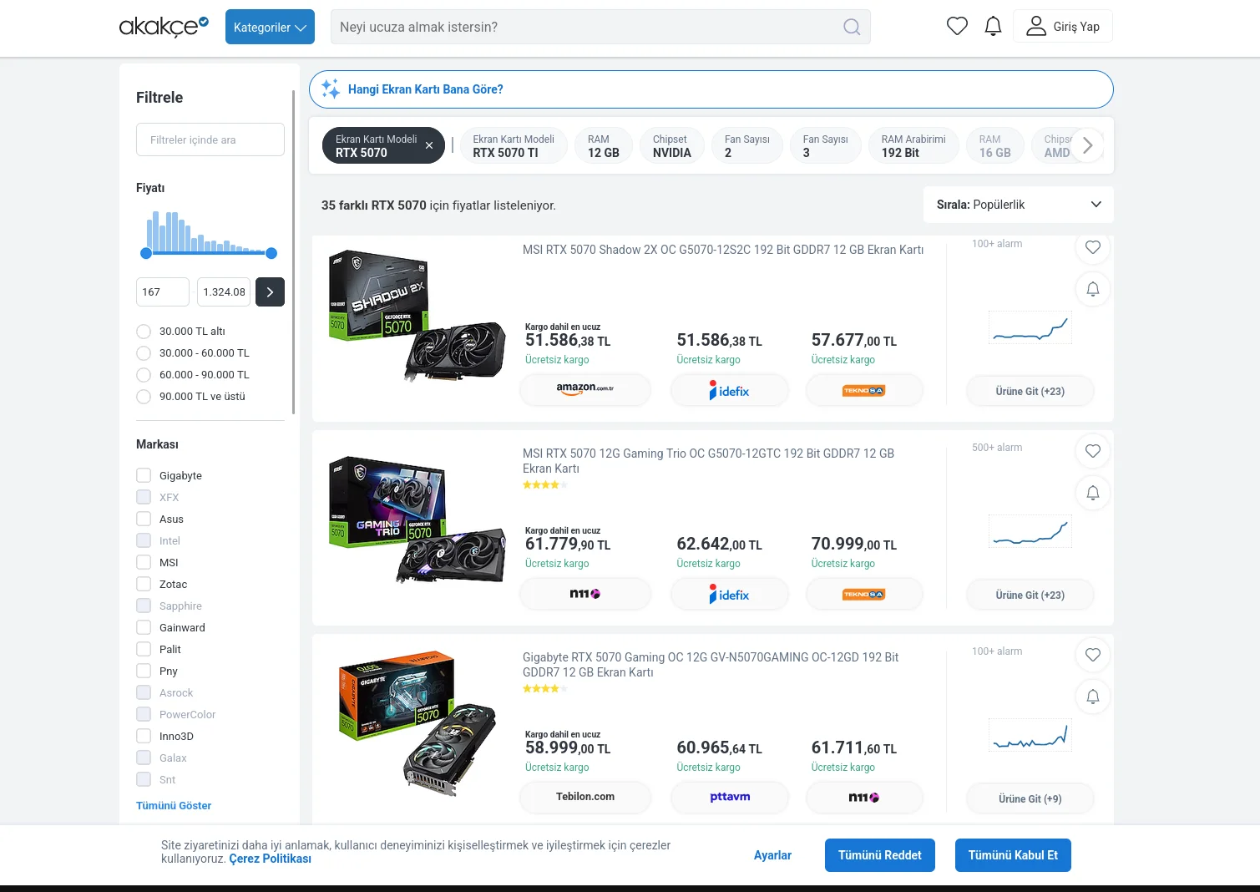The height and width of the screenshot is (892, 1260).
Task: Open the Sırala: Popülerlik sort dropdown
Action: click(x=1019, y=205)
